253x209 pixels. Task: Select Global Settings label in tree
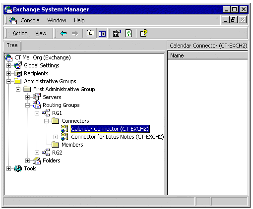coord(42,65)
